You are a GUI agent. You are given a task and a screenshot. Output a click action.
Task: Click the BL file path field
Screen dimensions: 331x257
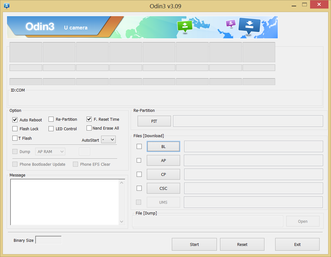click(x=254, y=146)
